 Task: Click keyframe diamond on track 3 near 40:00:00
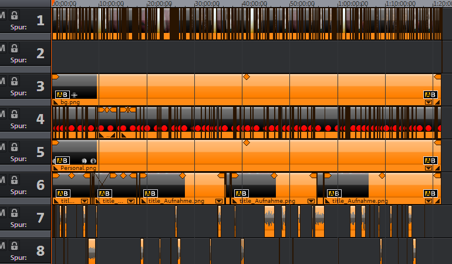[x=247, y=77]
